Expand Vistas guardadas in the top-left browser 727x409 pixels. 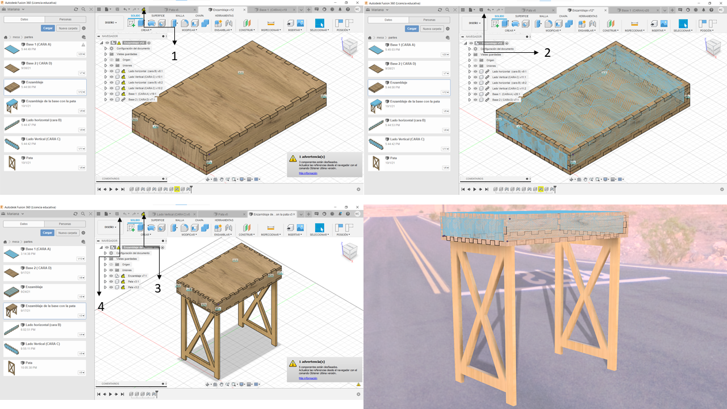tap(106, 54)
